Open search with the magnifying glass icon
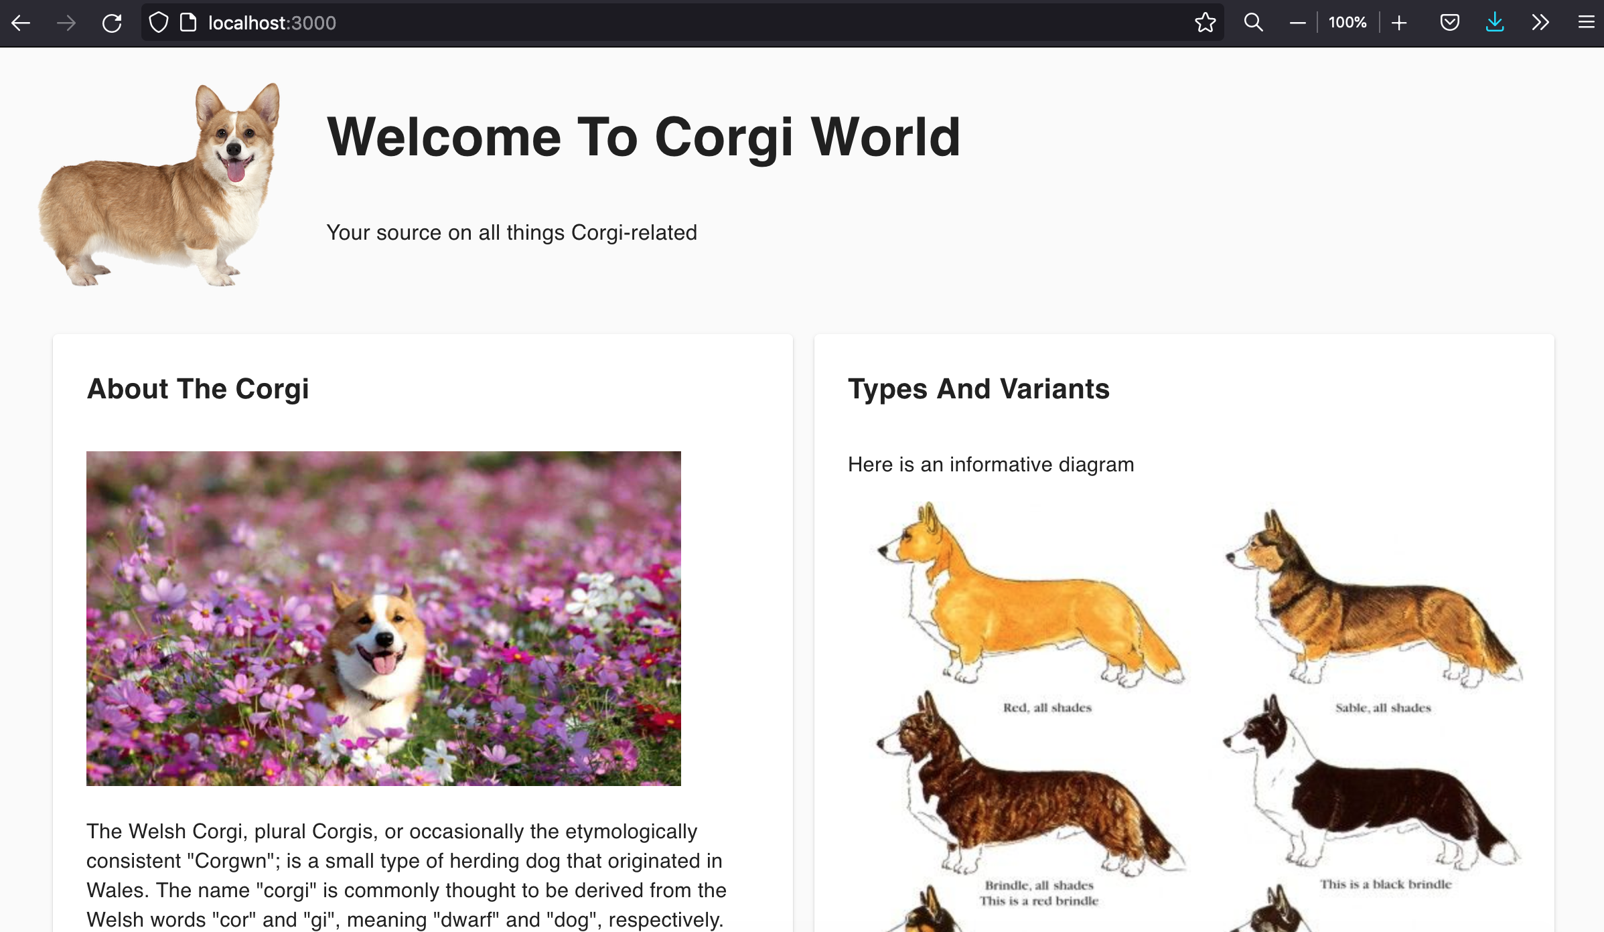This screenshot has height=932, width=1604. click(1253, 23)
